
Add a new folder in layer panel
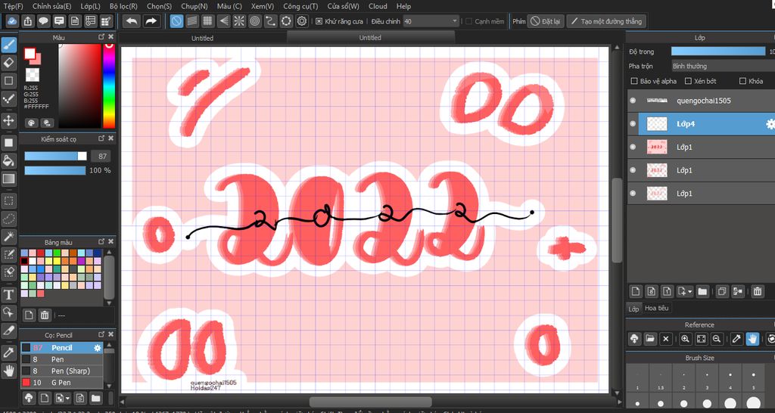(x=702, y=291)
